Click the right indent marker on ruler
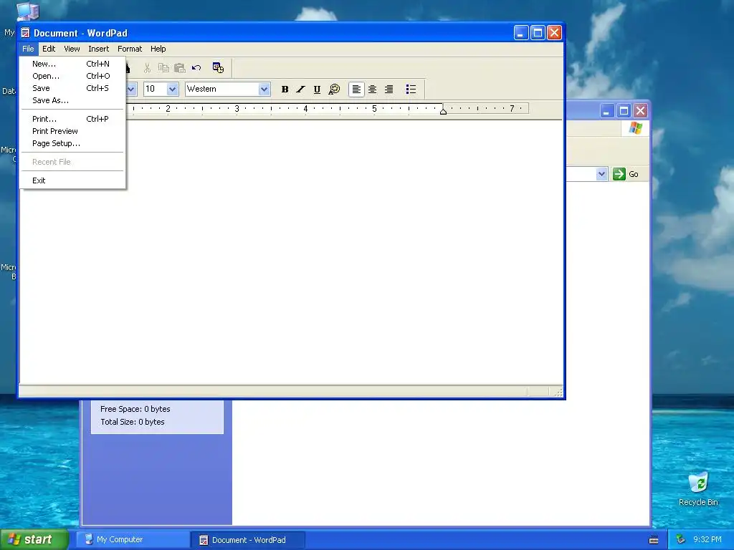The image size is (734, 550). tap(443, 111)
